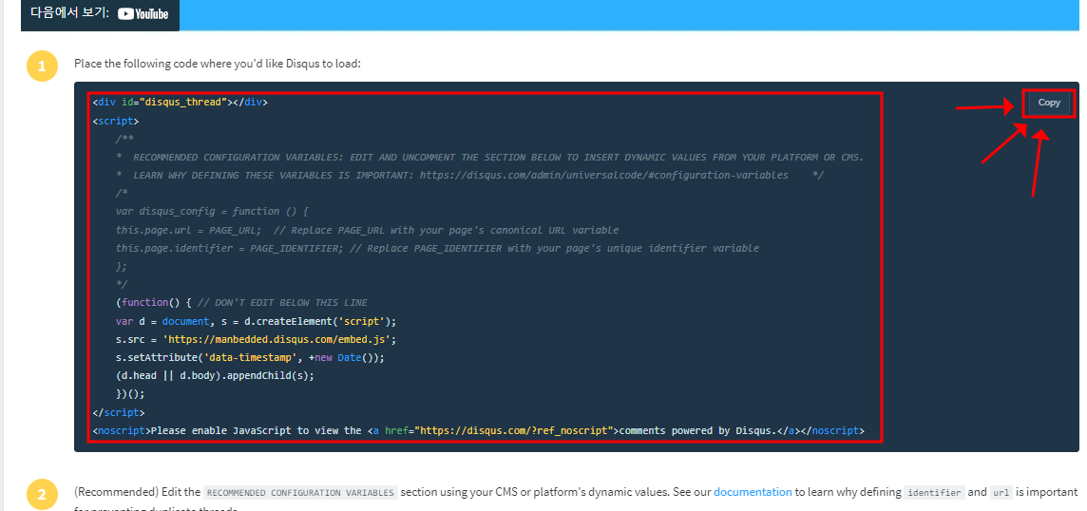This screenshot has width=1087, height=511.
Task: Open the 'Watch on YouTube' link
Action: [100, 13]
